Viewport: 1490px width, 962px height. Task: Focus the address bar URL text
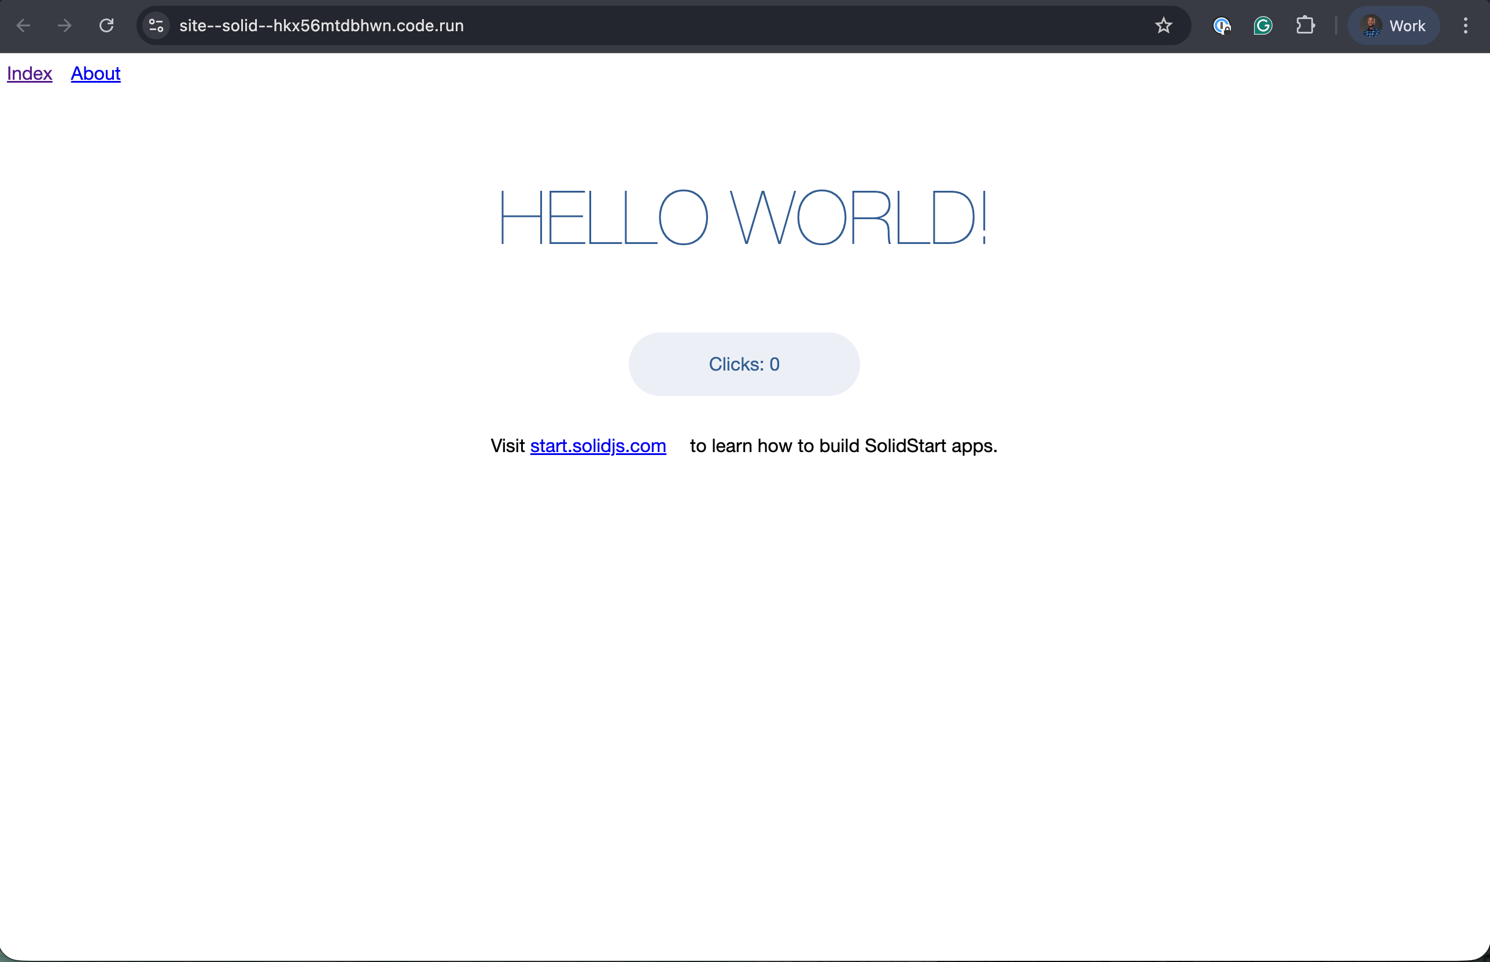(321, 25)
